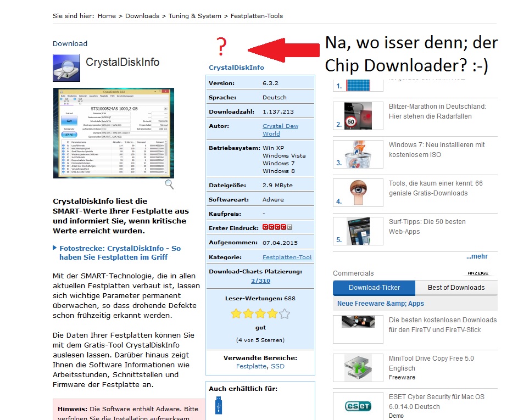Click the "(4 von 5 Sternen)" text
Image resolution: width=529 pixels, height=420 pixels.
(260, 340)
